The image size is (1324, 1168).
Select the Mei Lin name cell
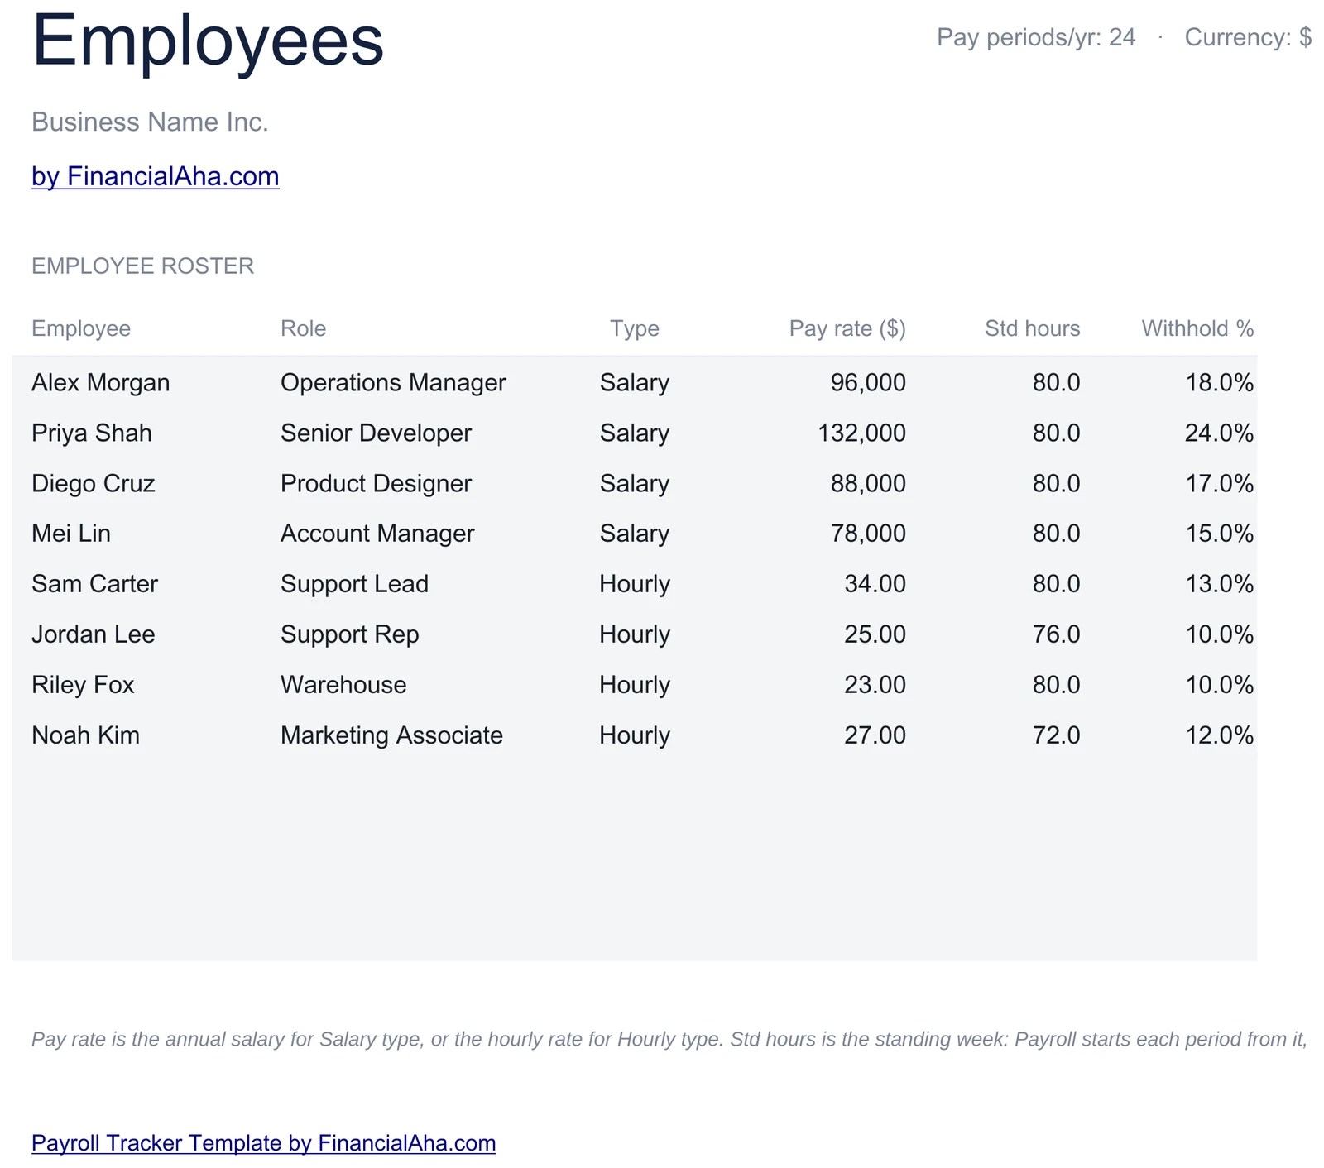[71, 534]
